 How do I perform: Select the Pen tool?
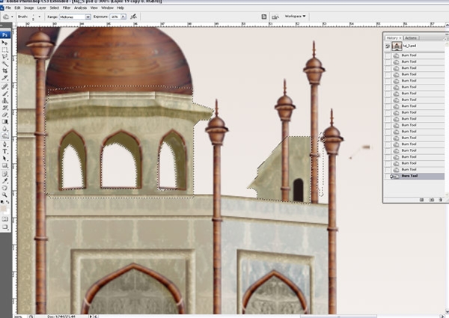click(x=4, y=144)
